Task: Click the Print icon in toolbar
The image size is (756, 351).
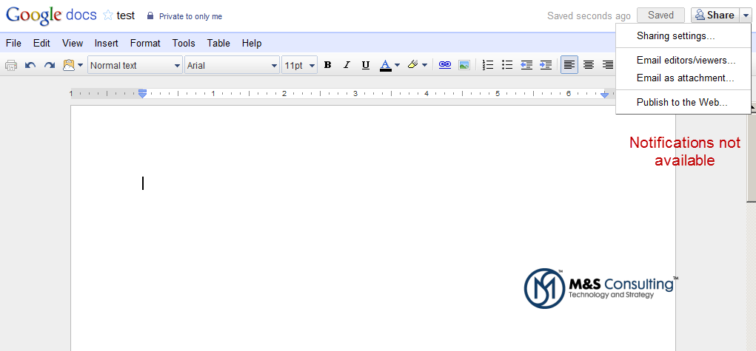Action: point(11,65)
